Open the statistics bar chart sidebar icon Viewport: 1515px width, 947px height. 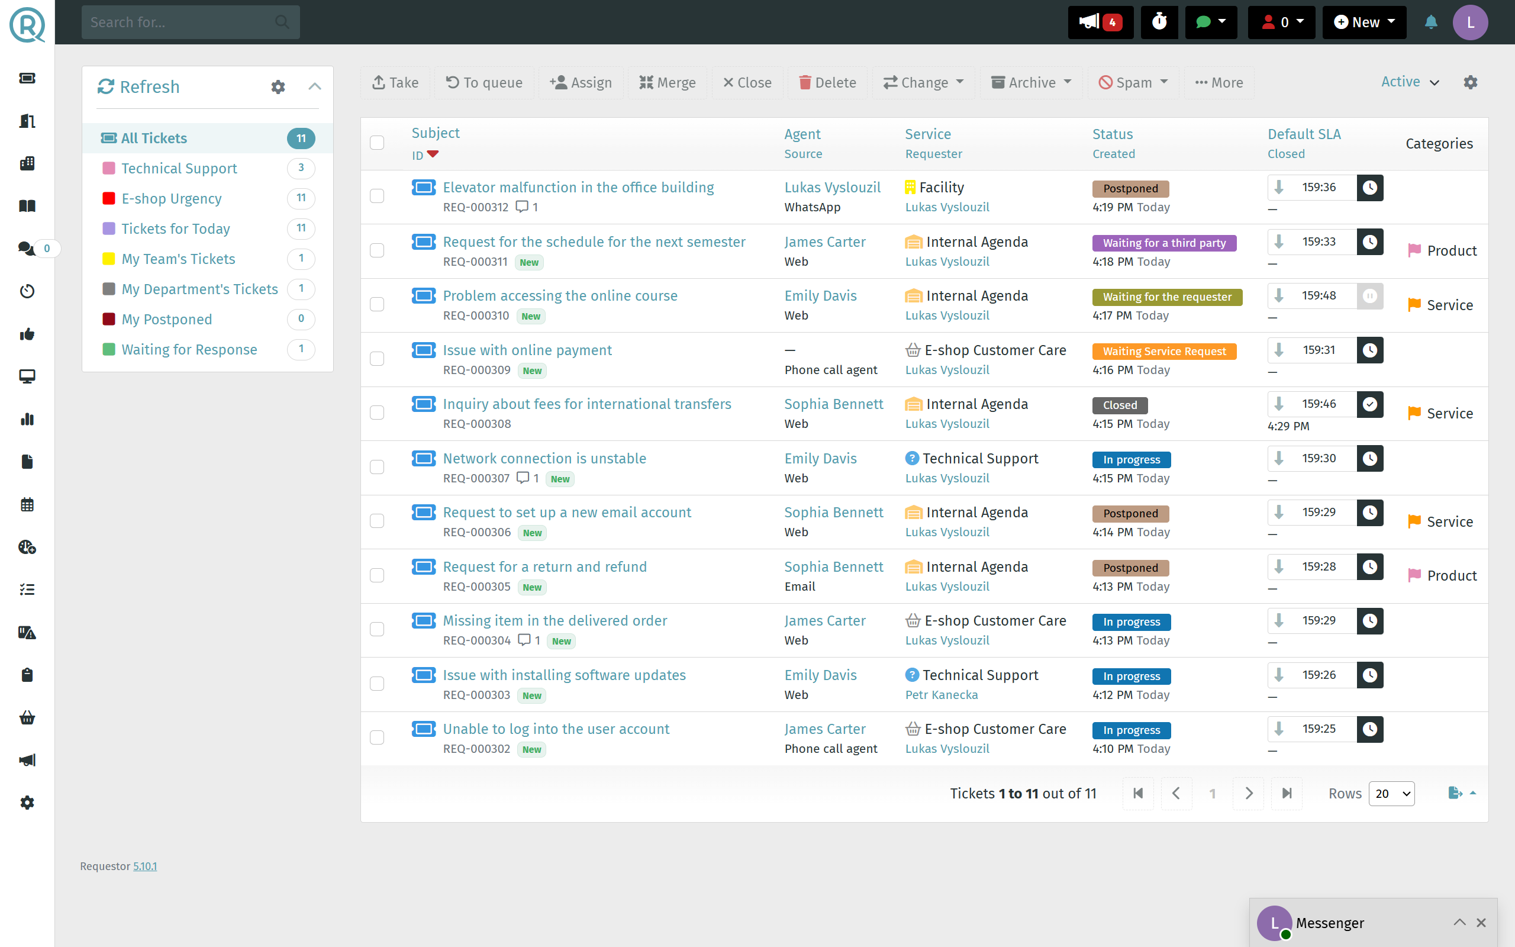tap(27, 419)
